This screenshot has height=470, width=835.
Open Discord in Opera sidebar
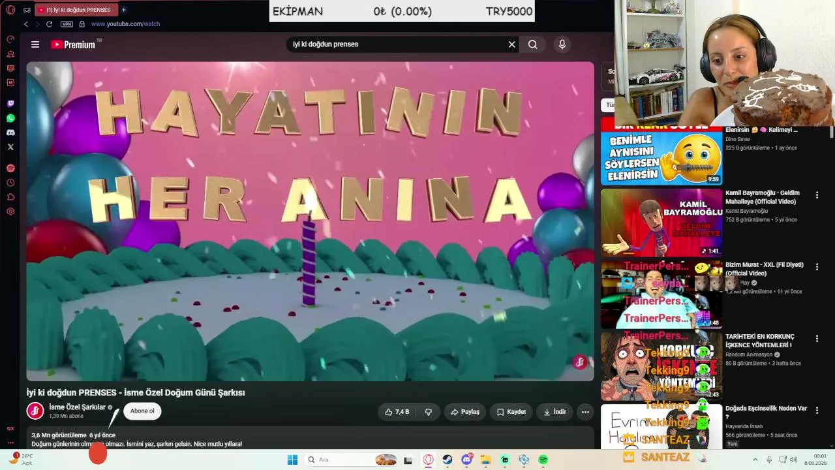(x=10, y=133)
